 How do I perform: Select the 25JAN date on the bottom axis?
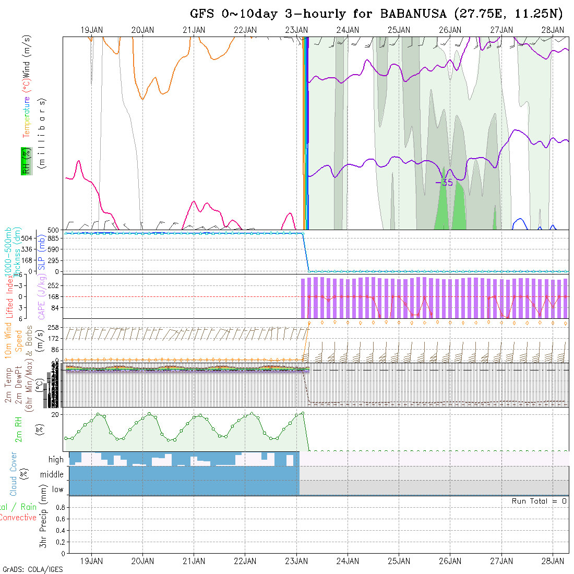399,560
